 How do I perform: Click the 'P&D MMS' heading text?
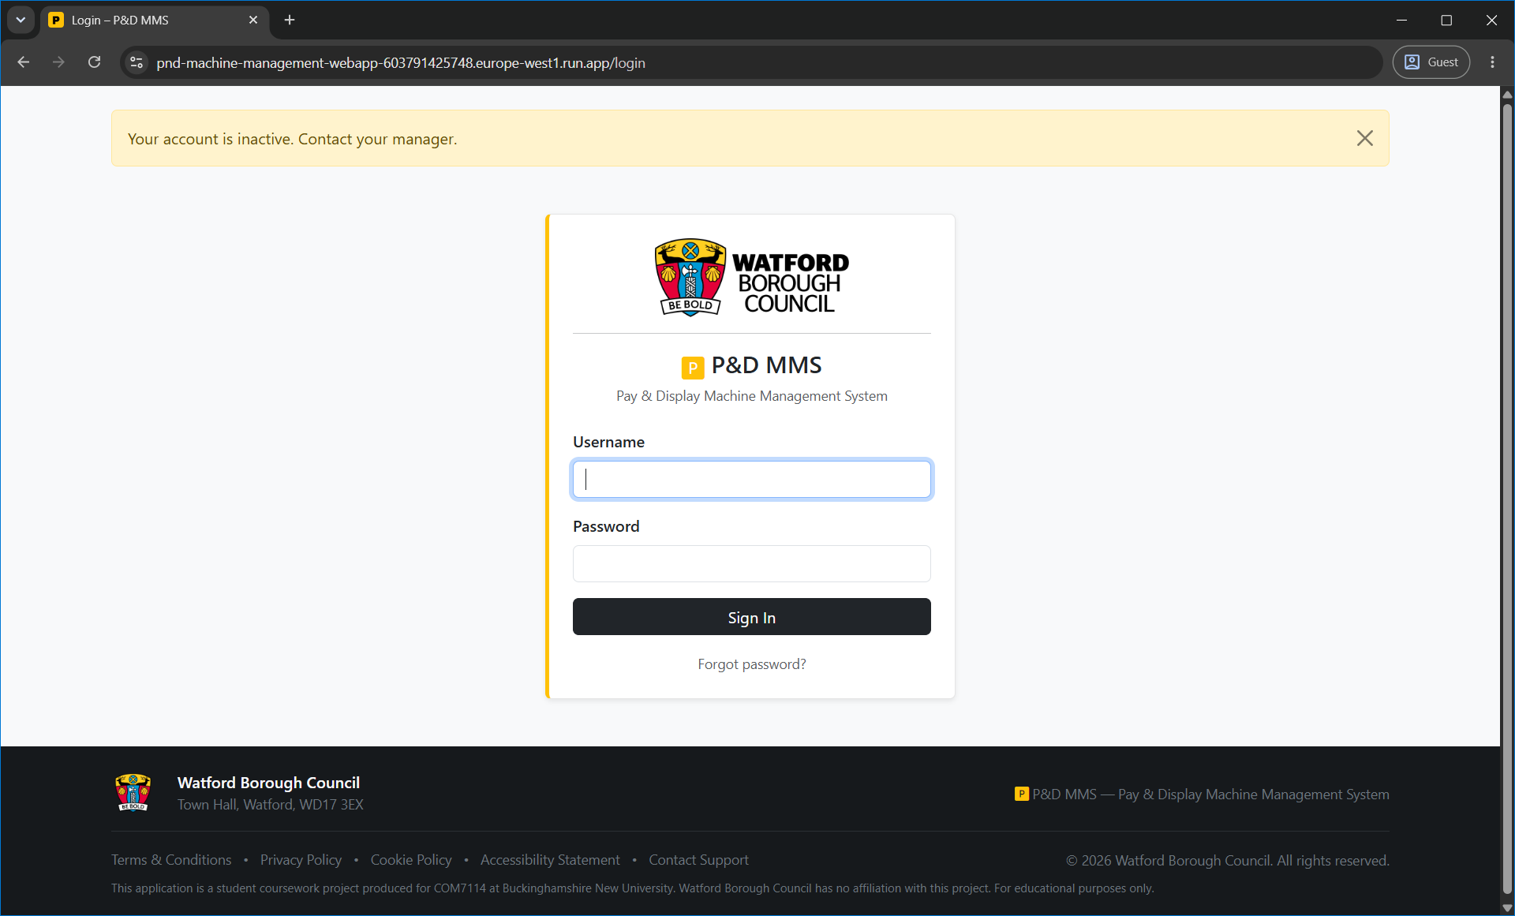click(766, 365)
